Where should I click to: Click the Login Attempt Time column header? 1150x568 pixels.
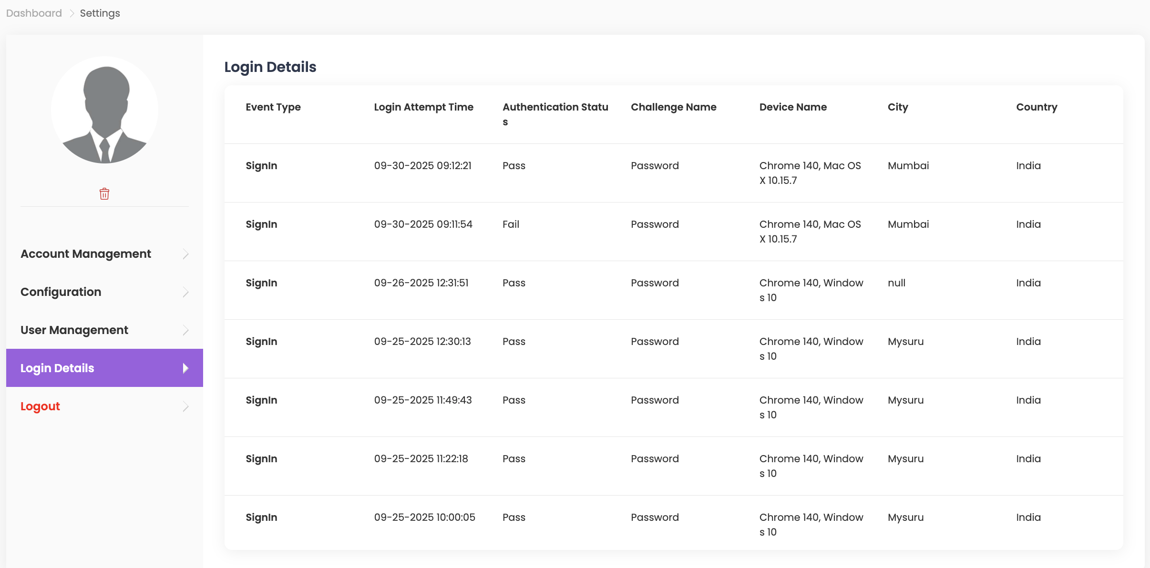(423, 107)
